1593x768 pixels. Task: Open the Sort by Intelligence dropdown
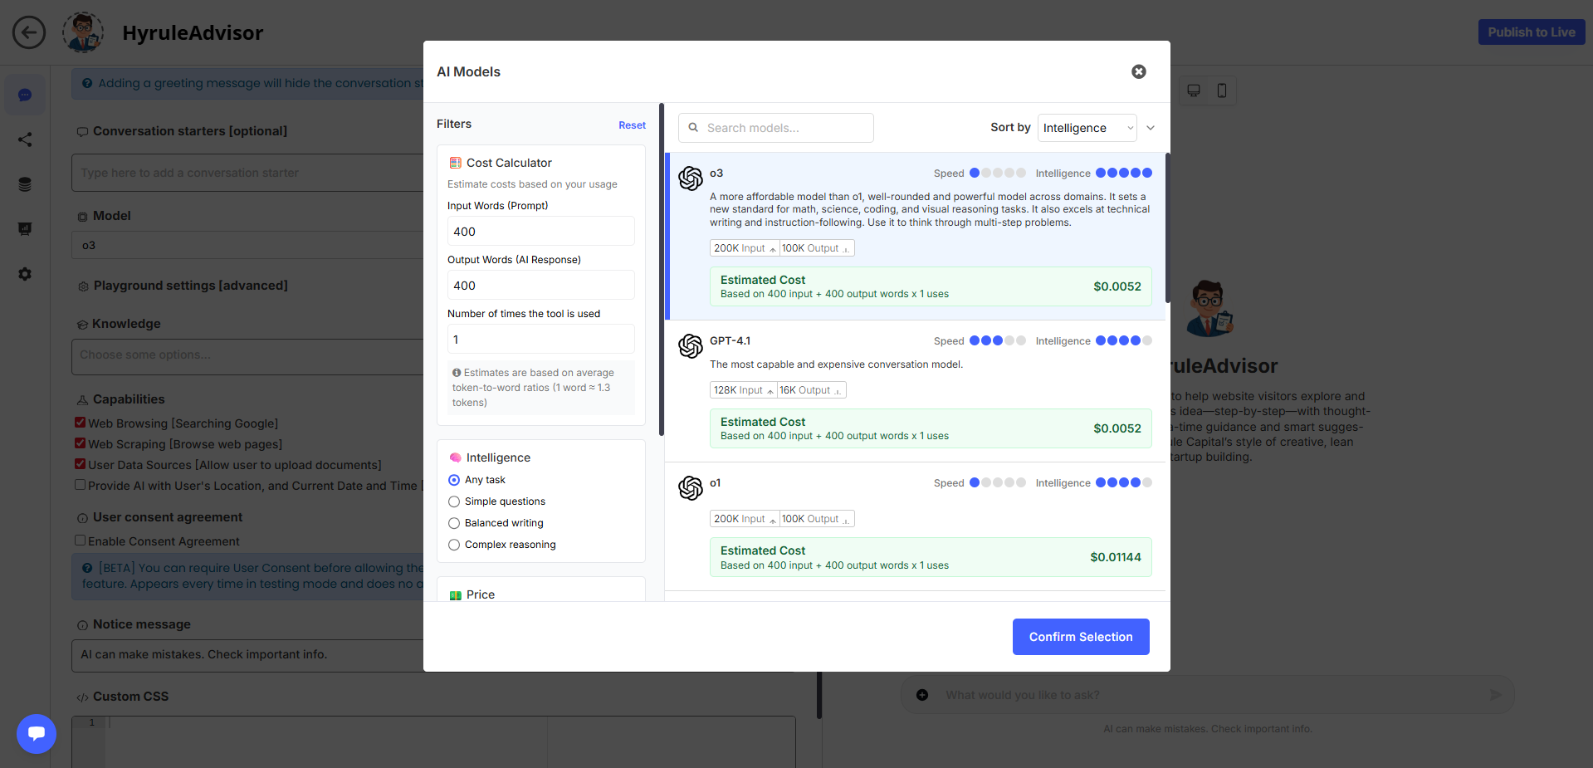[1087, 128]
